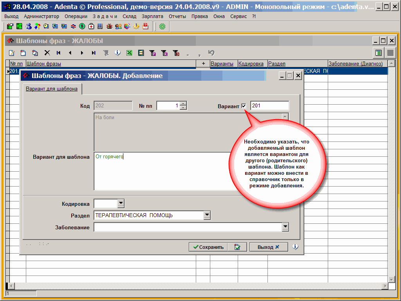Increase the № пп spinner value
This screenshot has height=301, width=401.
(x=183, y=104)
